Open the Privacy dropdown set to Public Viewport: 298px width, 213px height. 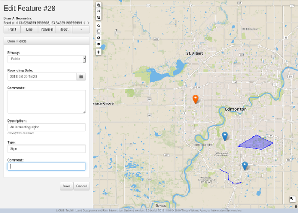(46, 59)
